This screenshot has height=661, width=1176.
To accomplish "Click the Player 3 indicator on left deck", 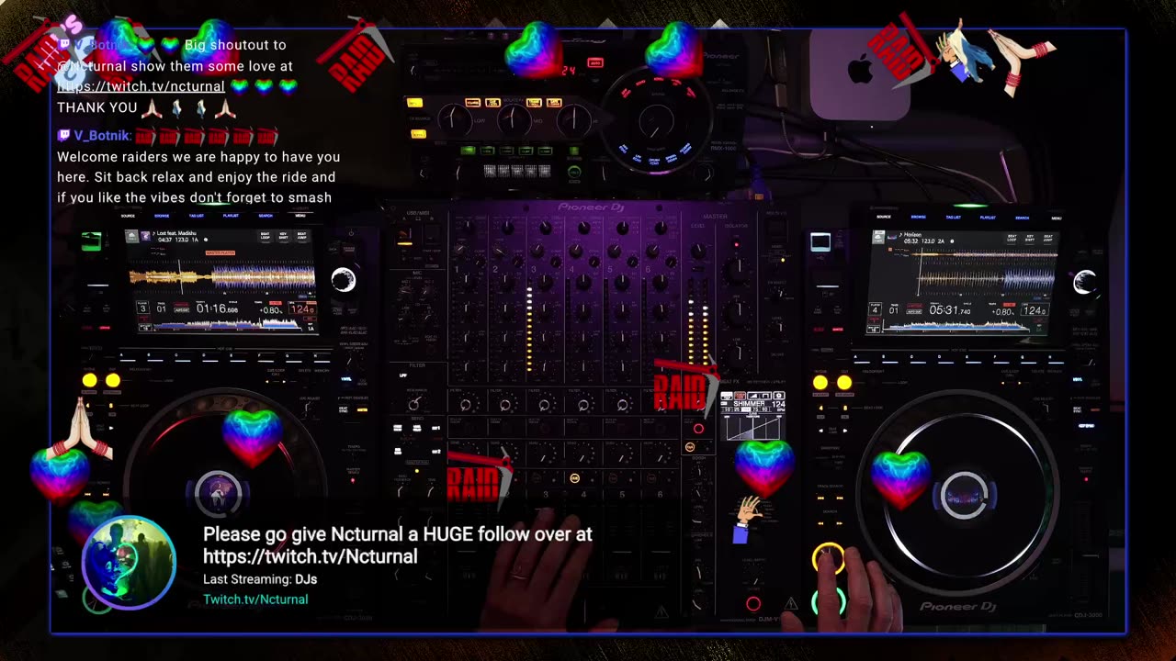I will point(142,307).
